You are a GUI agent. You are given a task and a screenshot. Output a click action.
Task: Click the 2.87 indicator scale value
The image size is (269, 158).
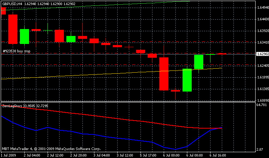pos(260,150)
